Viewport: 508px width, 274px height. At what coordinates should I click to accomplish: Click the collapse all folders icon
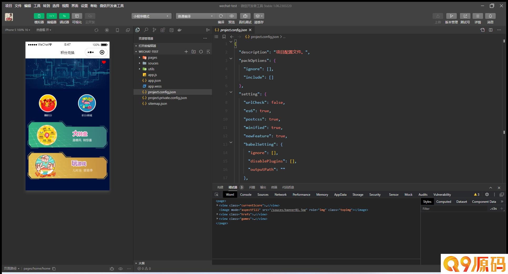point(208,52)
